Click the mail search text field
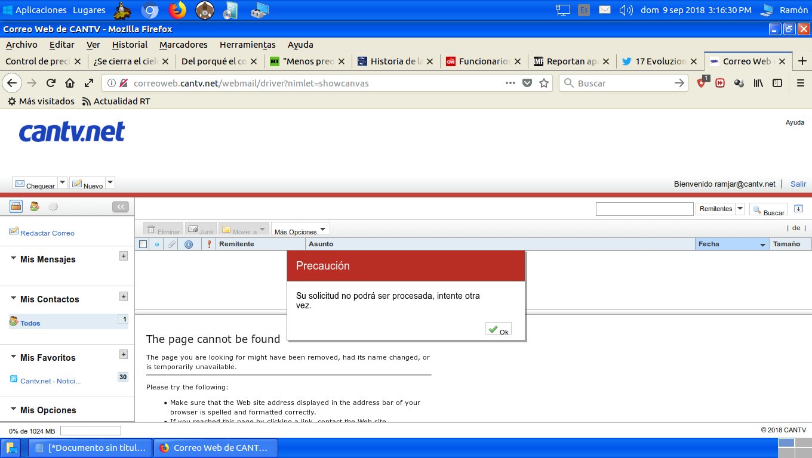This screenshot has height=458, width=812. pyautogui.click(x=644, y=209)
